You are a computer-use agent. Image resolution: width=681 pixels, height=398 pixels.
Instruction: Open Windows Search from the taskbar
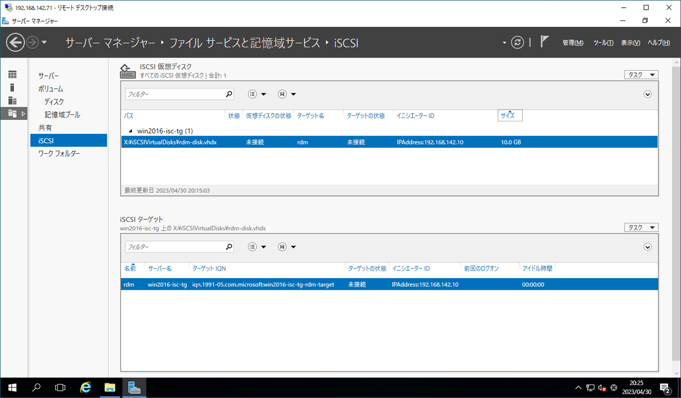click(36, 387)
